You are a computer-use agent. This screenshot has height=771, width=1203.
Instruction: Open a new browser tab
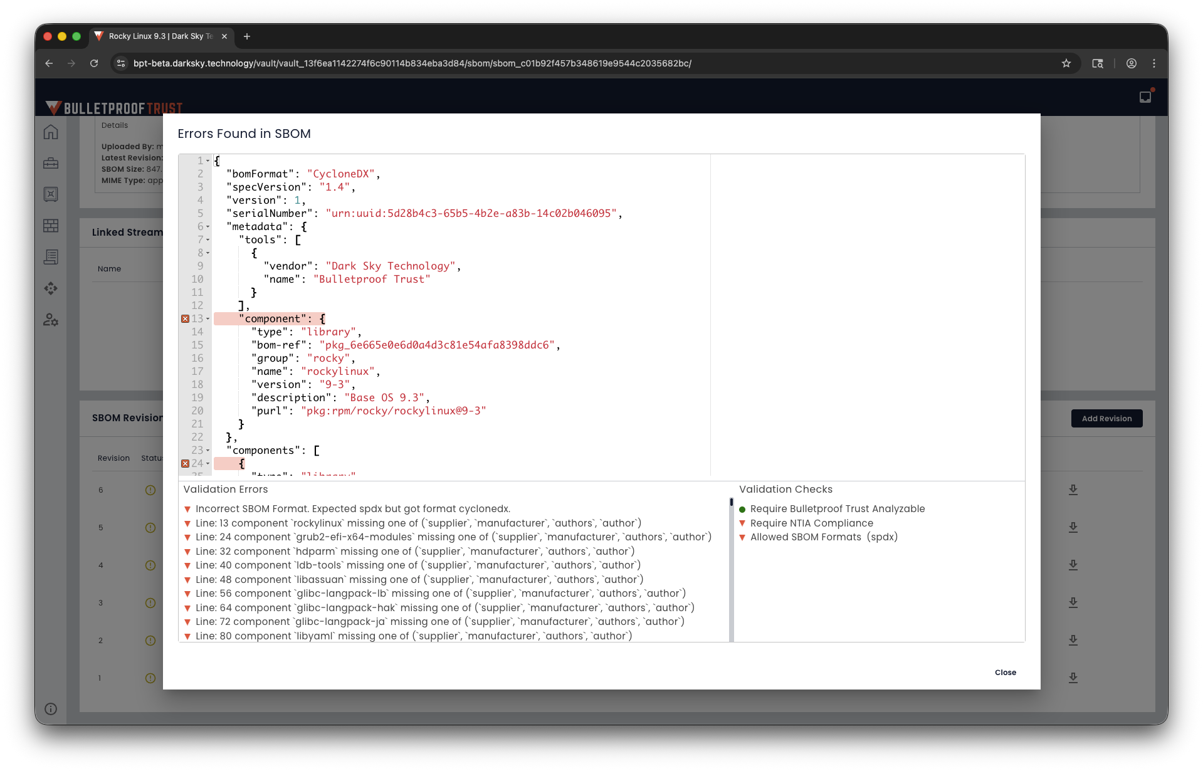coord(247,36)
